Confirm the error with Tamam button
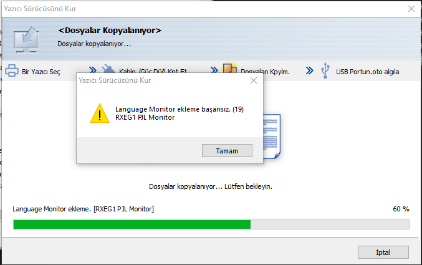Screen dimensions: 422x265 pyautogui.click(x=227, y=150)
